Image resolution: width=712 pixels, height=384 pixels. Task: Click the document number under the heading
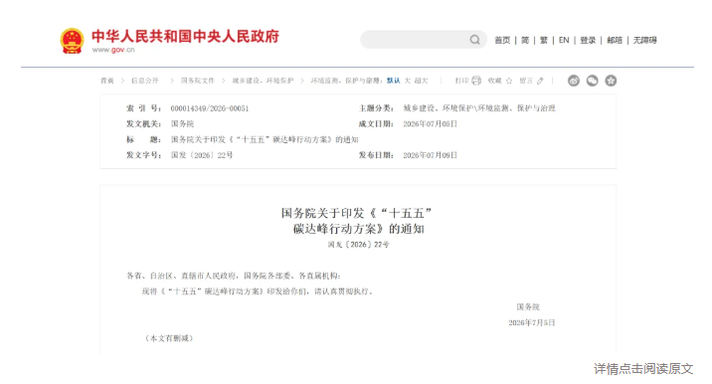(x=358, y=245)
